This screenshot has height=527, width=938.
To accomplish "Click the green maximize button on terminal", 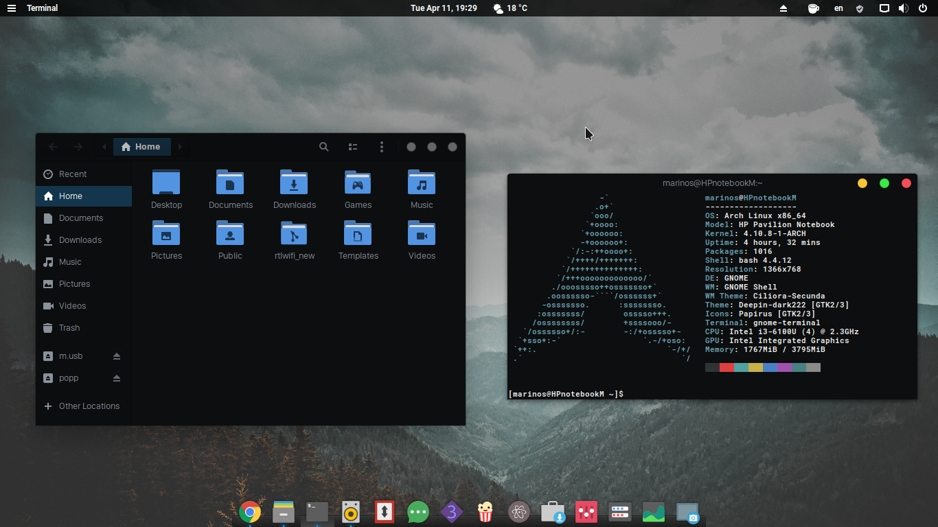I will coord(884,183).
